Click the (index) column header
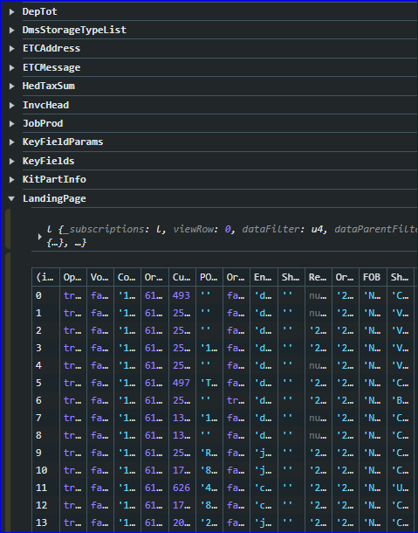Image resolution: width=418 pixels, height=533 pixels. (46, 277)
